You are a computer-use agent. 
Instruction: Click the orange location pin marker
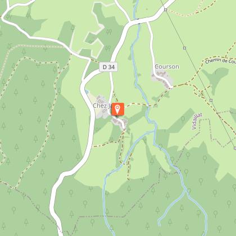(117, 109)
